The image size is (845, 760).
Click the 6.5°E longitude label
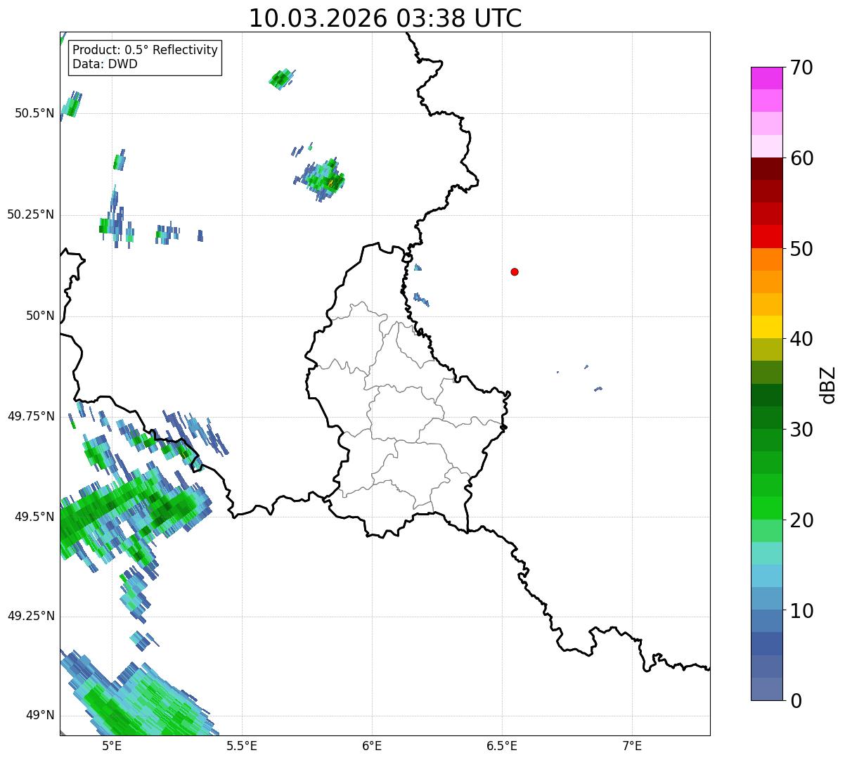point(502,745)
